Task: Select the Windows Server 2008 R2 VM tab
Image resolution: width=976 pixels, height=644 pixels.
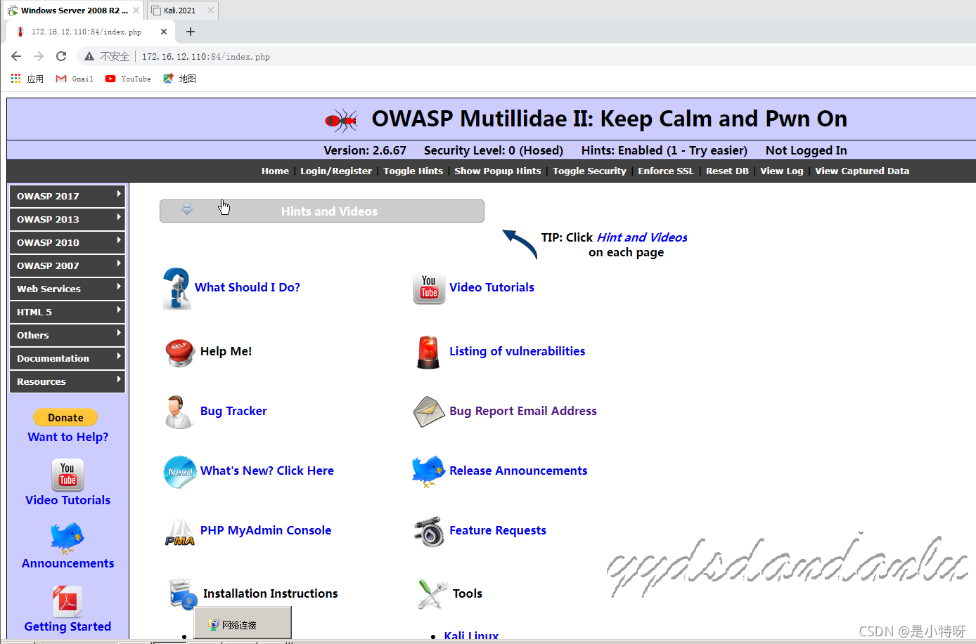Action: point(73,11)
